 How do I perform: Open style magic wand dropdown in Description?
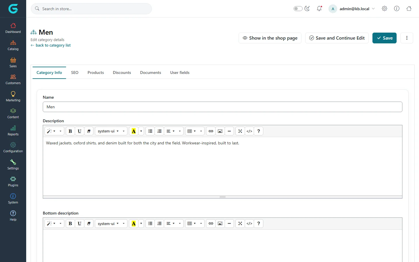click(x=54, y=131)
